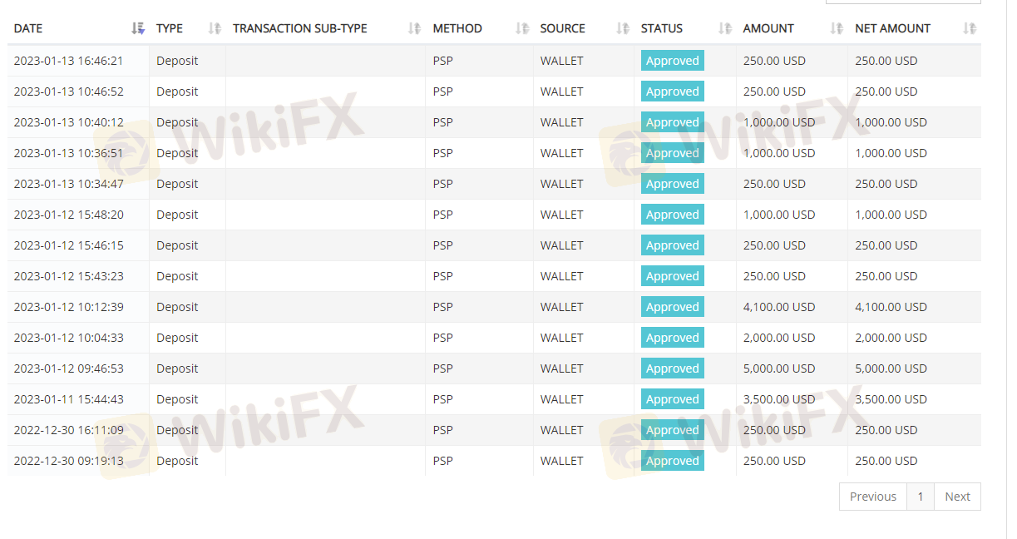Click the NET AMOUNT sort icon
Screen dimensions: 1017x539
pos(969,28)
